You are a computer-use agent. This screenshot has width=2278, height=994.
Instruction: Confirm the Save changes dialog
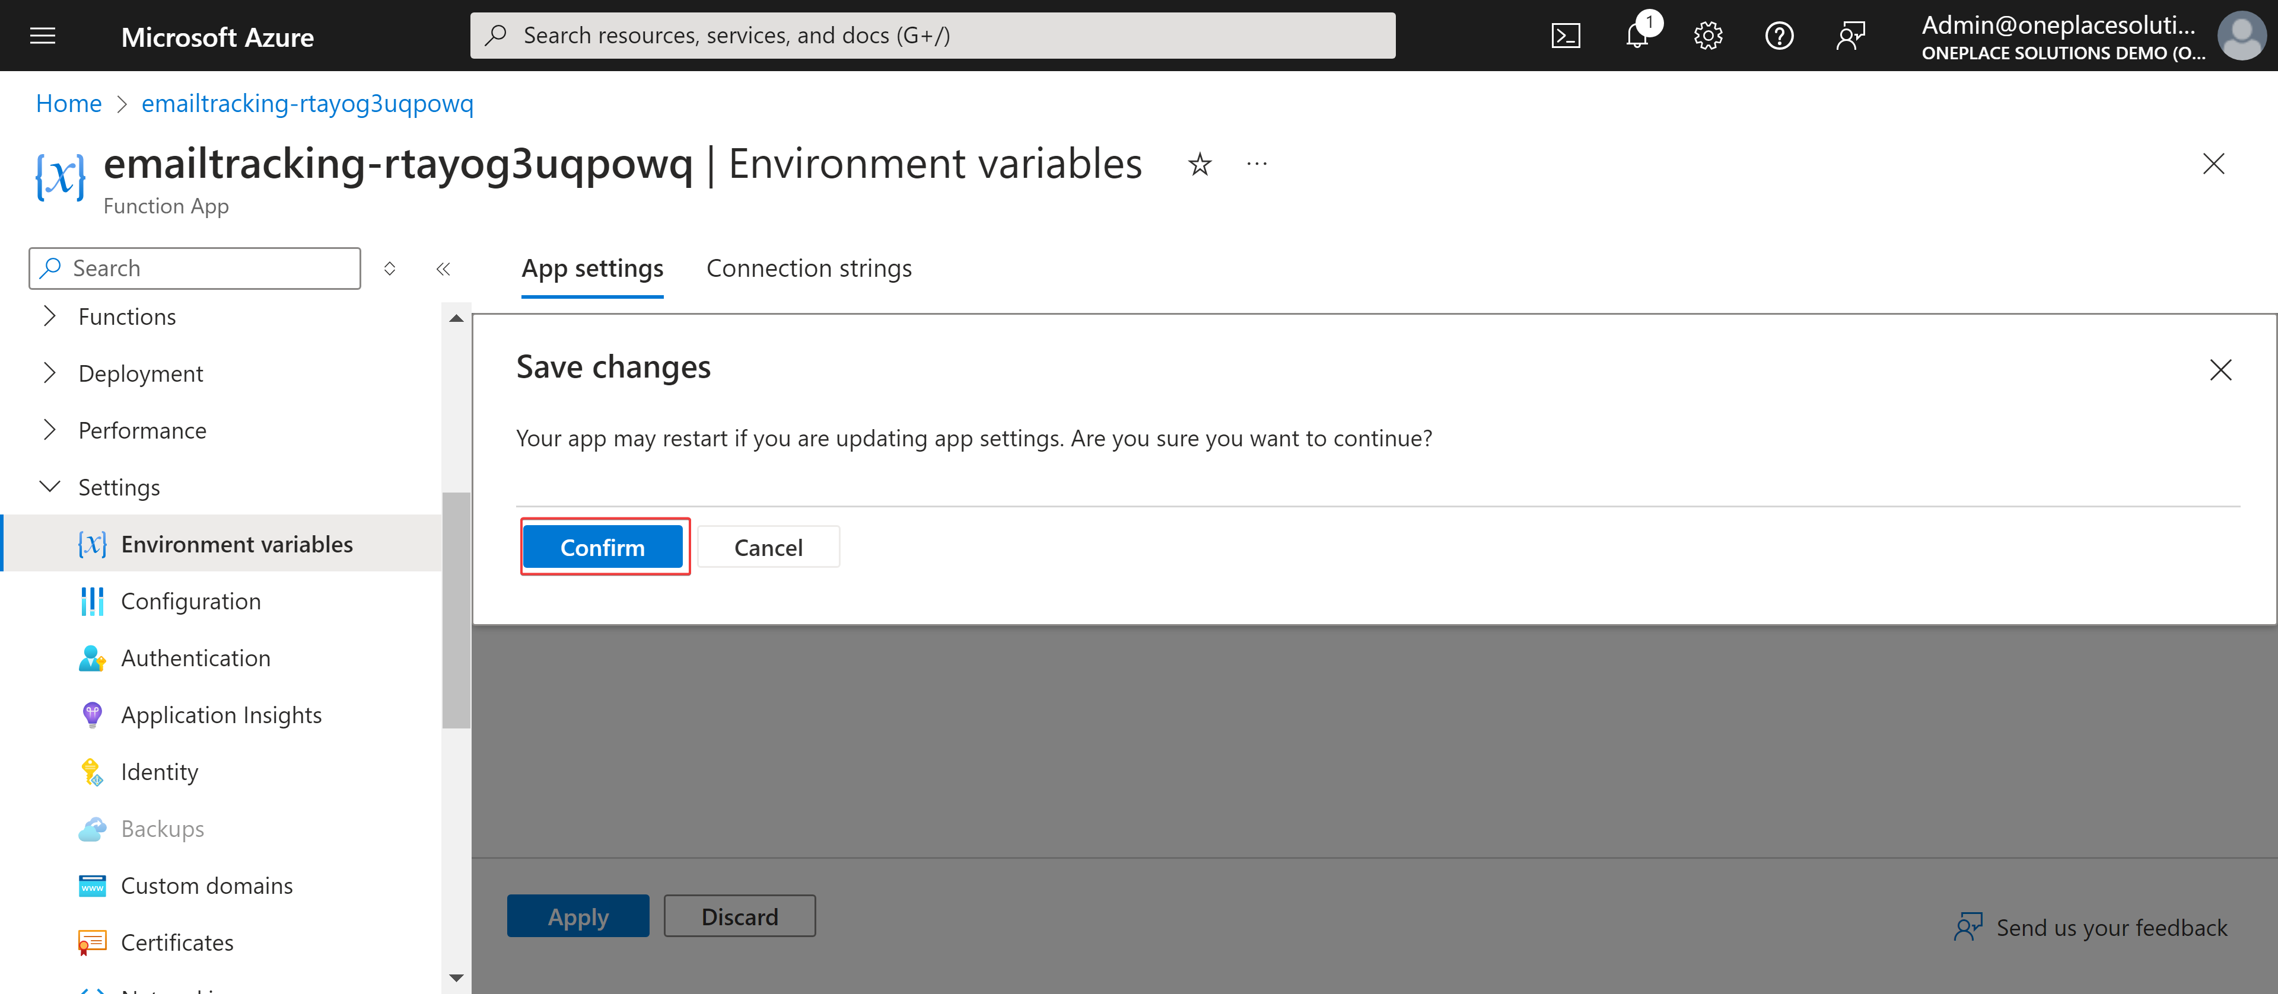[602, 548]
